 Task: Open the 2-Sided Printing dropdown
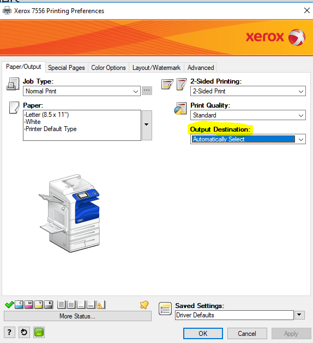(x=248, y=91)
